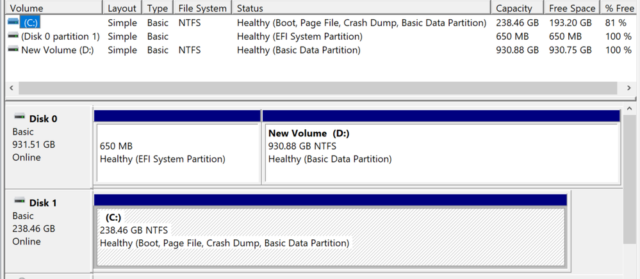The image size is (640, 279).
Task: Click the NTFS cell of the (C:) row
Action: click(190, 23)
